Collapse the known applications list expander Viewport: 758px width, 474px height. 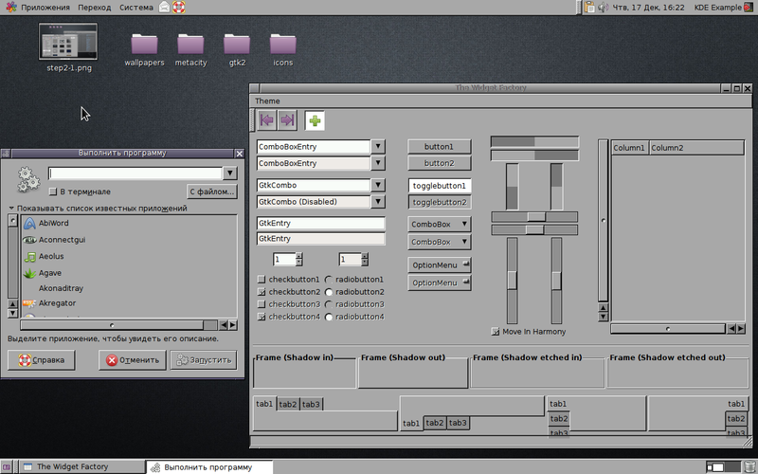coord(11,208)
